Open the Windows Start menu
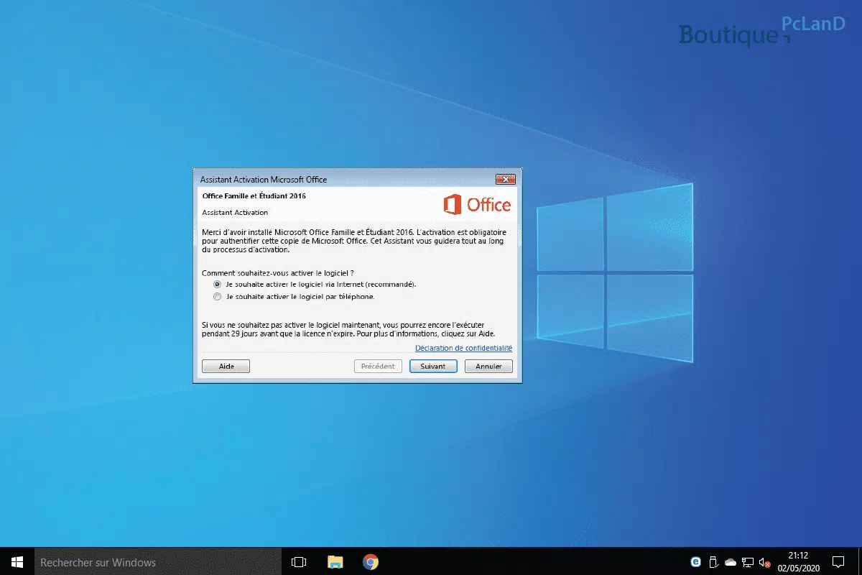This screenshot has height=575, width=862. [17, 561]
